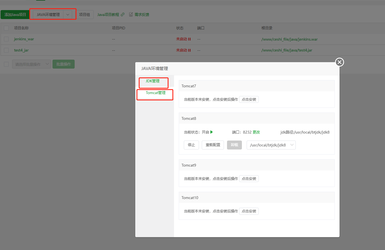
Task: Click the 项目PID column header
Action: (x=118, y=28)
